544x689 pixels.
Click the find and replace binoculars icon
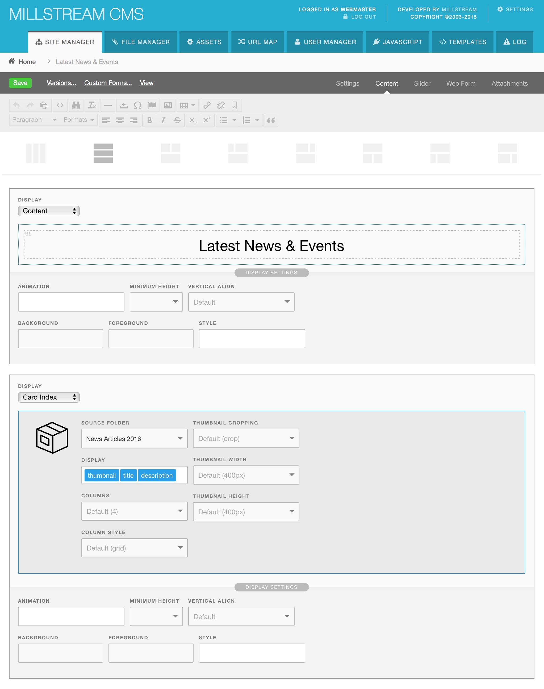[76, 105]
